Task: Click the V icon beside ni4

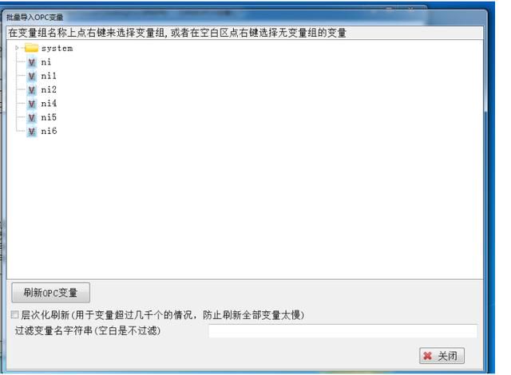Action: point(32,104)
